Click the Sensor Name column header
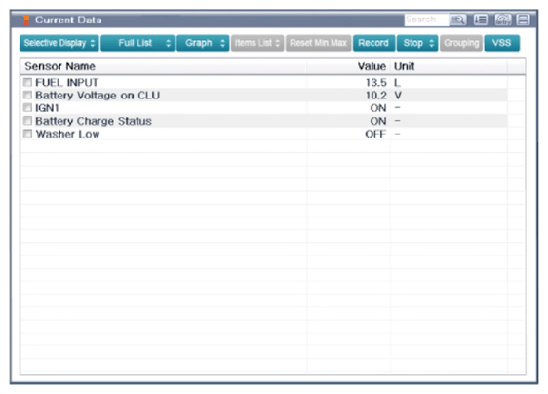 (x=60, y=66)
